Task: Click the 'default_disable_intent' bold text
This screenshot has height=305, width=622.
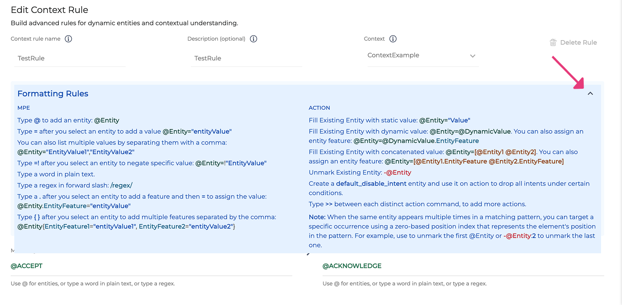Action: point(371,184)
